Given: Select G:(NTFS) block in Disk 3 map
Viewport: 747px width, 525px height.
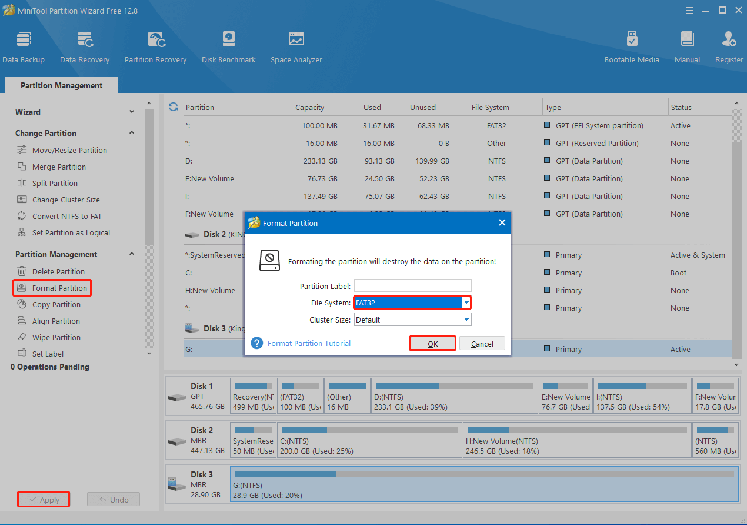Looking at the screenshot, I should coord(484,484).
